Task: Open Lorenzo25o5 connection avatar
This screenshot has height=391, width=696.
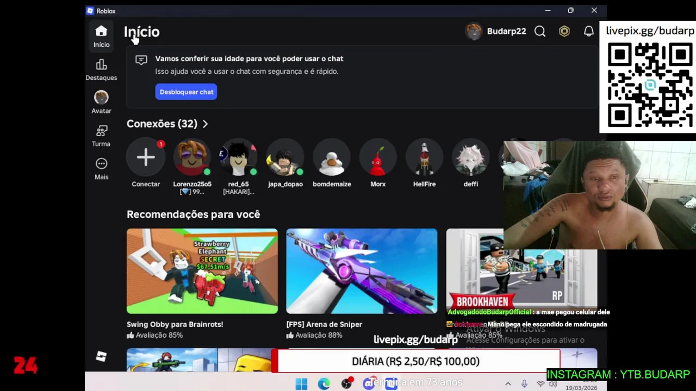Action: pos(192,157)
